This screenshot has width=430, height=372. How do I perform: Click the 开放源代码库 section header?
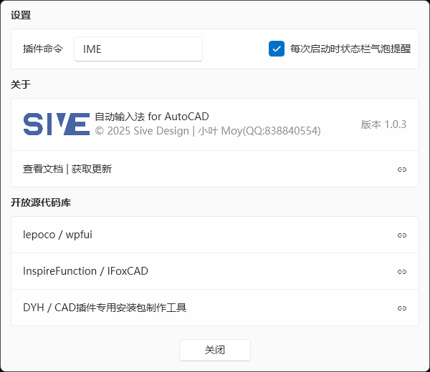(41, 202)
